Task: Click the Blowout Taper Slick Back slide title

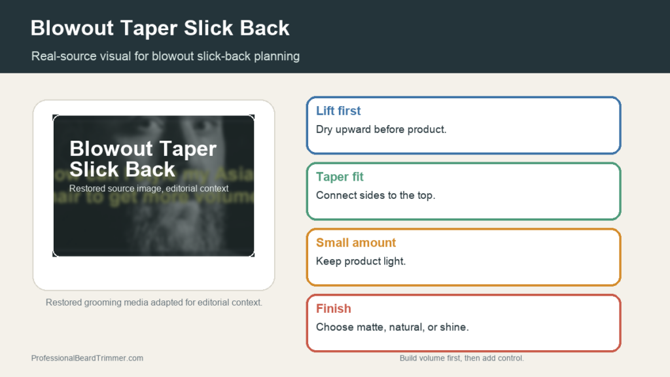Action: coord(160,28)
